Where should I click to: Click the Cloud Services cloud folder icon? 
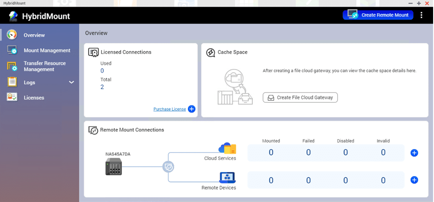pyautogui.click(x=227, y=148)
